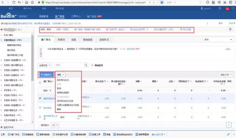Go back using the browser back arrow
The height and width of the screenshot is (138, 236).
tap(3, 3)
